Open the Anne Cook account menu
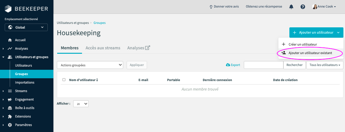The image size is (345, 132). [x=324, y=7]
